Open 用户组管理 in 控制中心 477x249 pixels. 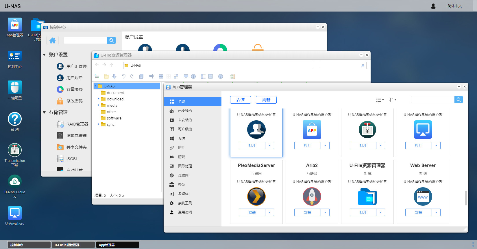(x=72, y=66)
